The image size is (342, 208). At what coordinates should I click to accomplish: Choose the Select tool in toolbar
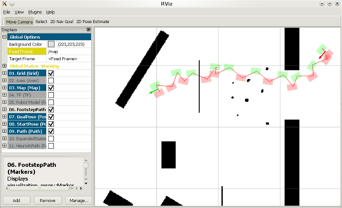(x=41, y=21)
